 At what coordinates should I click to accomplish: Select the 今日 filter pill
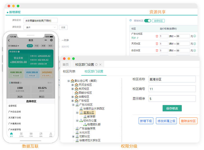37,46
